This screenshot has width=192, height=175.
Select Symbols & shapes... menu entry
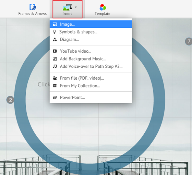click(91, 32)
